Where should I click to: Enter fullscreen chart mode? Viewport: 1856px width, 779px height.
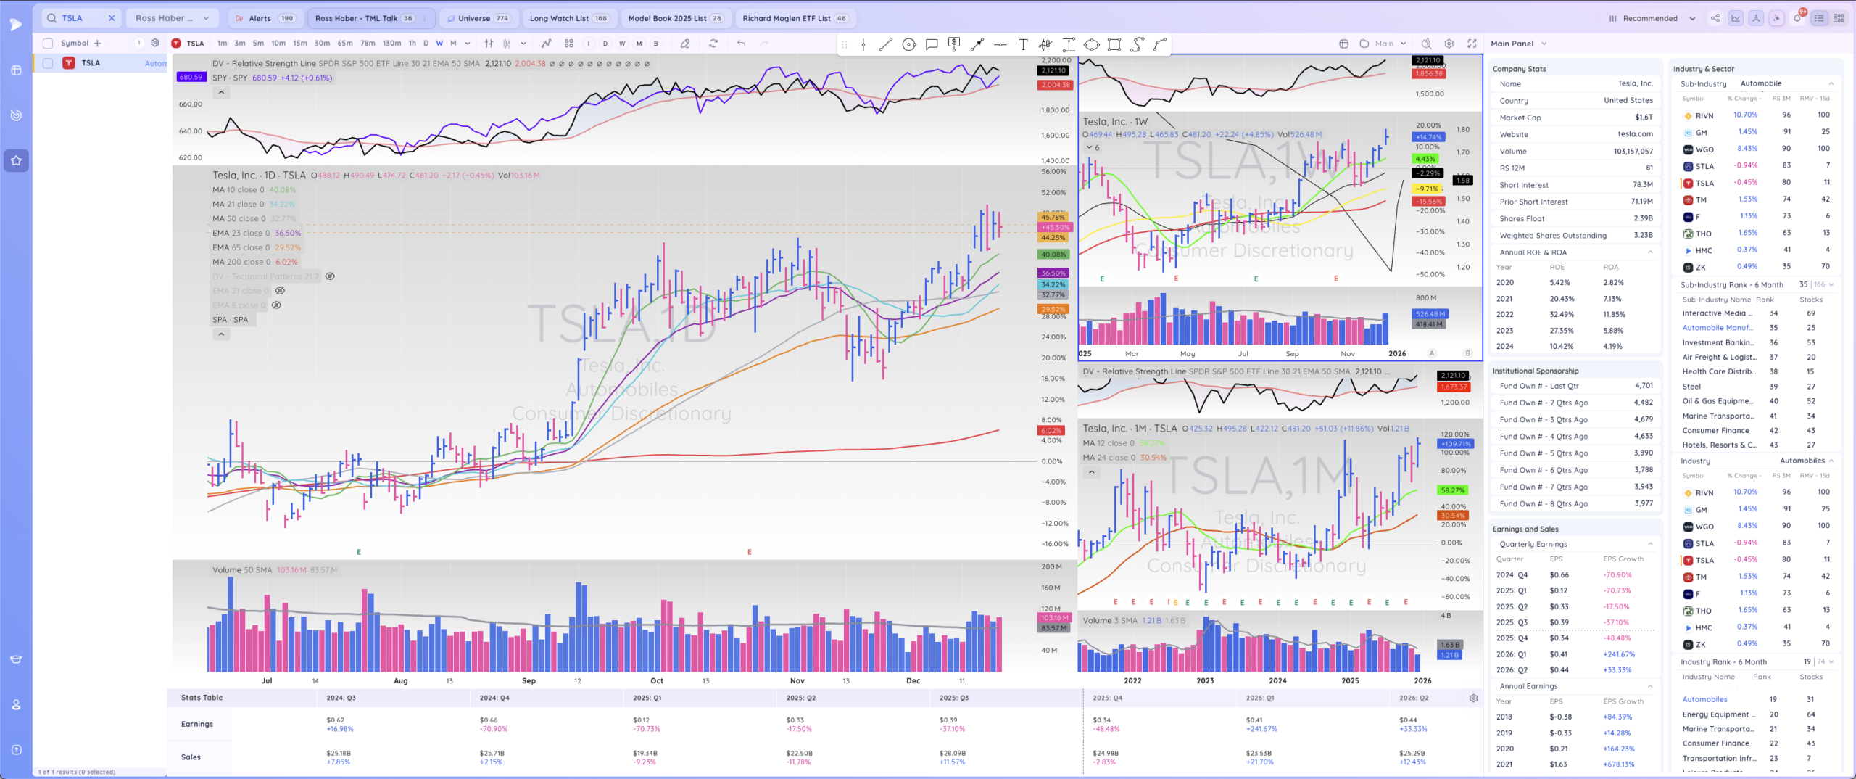click(1472, 44)
